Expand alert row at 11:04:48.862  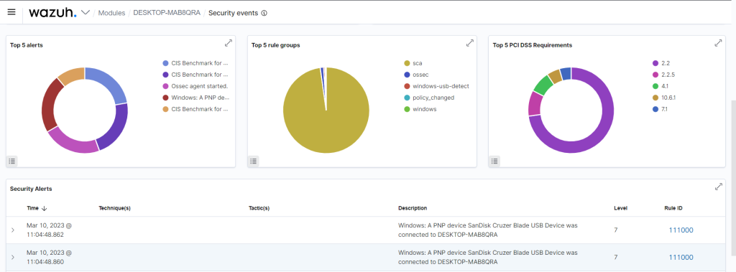(x=13, y=230)
